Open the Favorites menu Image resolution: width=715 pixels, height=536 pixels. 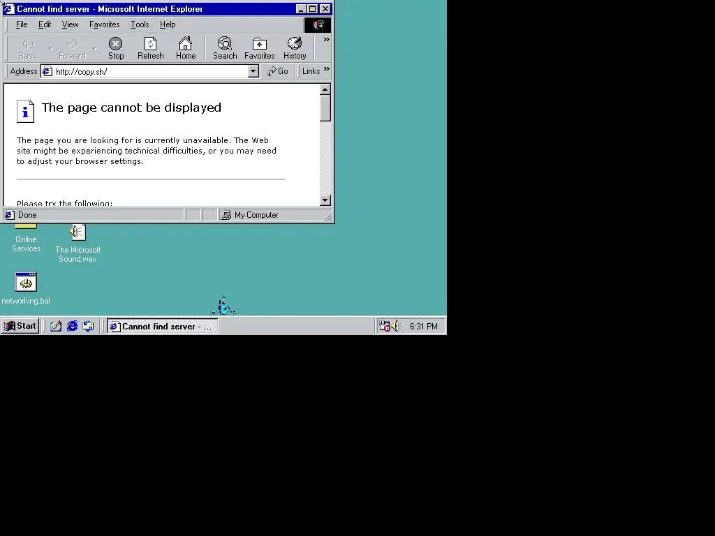click(x=105, y=24)
